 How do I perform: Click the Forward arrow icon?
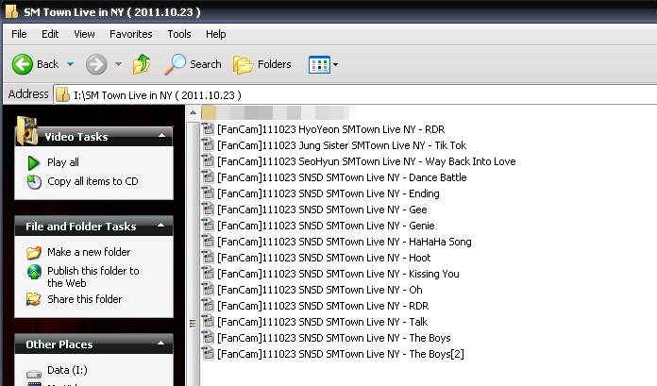(x=96, y=64)
